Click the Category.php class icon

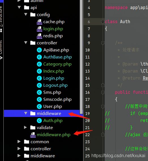click(x=39, y=64)
